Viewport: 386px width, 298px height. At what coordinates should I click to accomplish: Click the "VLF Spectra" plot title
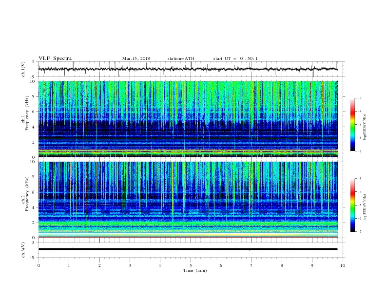click(55, 58)
